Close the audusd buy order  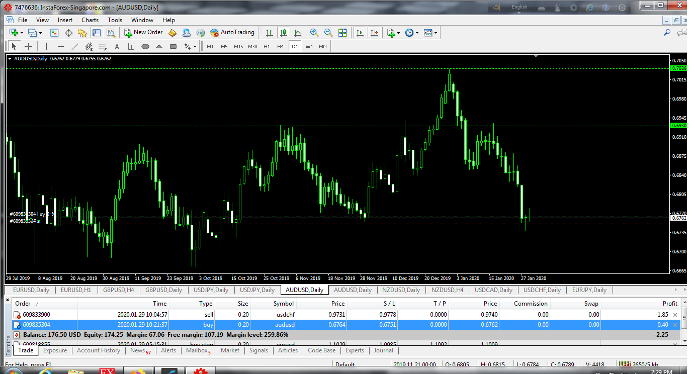(x=675, y=325)
